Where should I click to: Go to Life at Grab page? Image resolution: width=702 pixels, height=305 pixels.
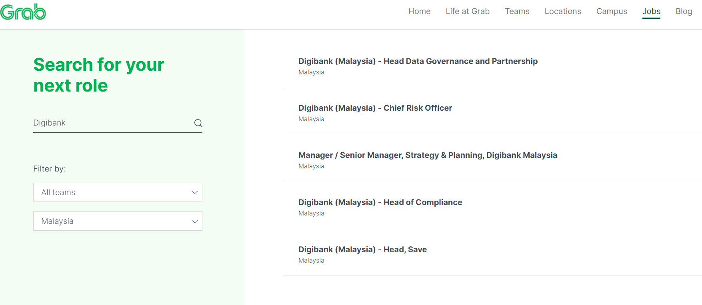pyautogui.click(x=468, y=11)
